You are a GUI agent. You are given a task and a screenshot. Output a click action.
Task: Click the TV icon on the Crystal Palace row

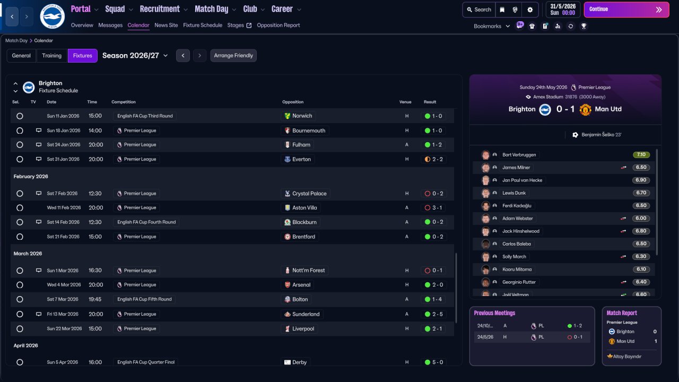[x=38, y=193]
